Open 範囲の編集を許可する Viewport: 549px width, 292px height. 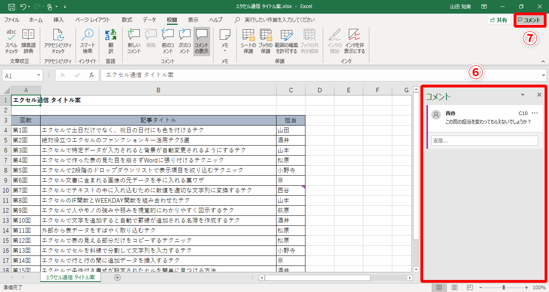pos(287,41)
